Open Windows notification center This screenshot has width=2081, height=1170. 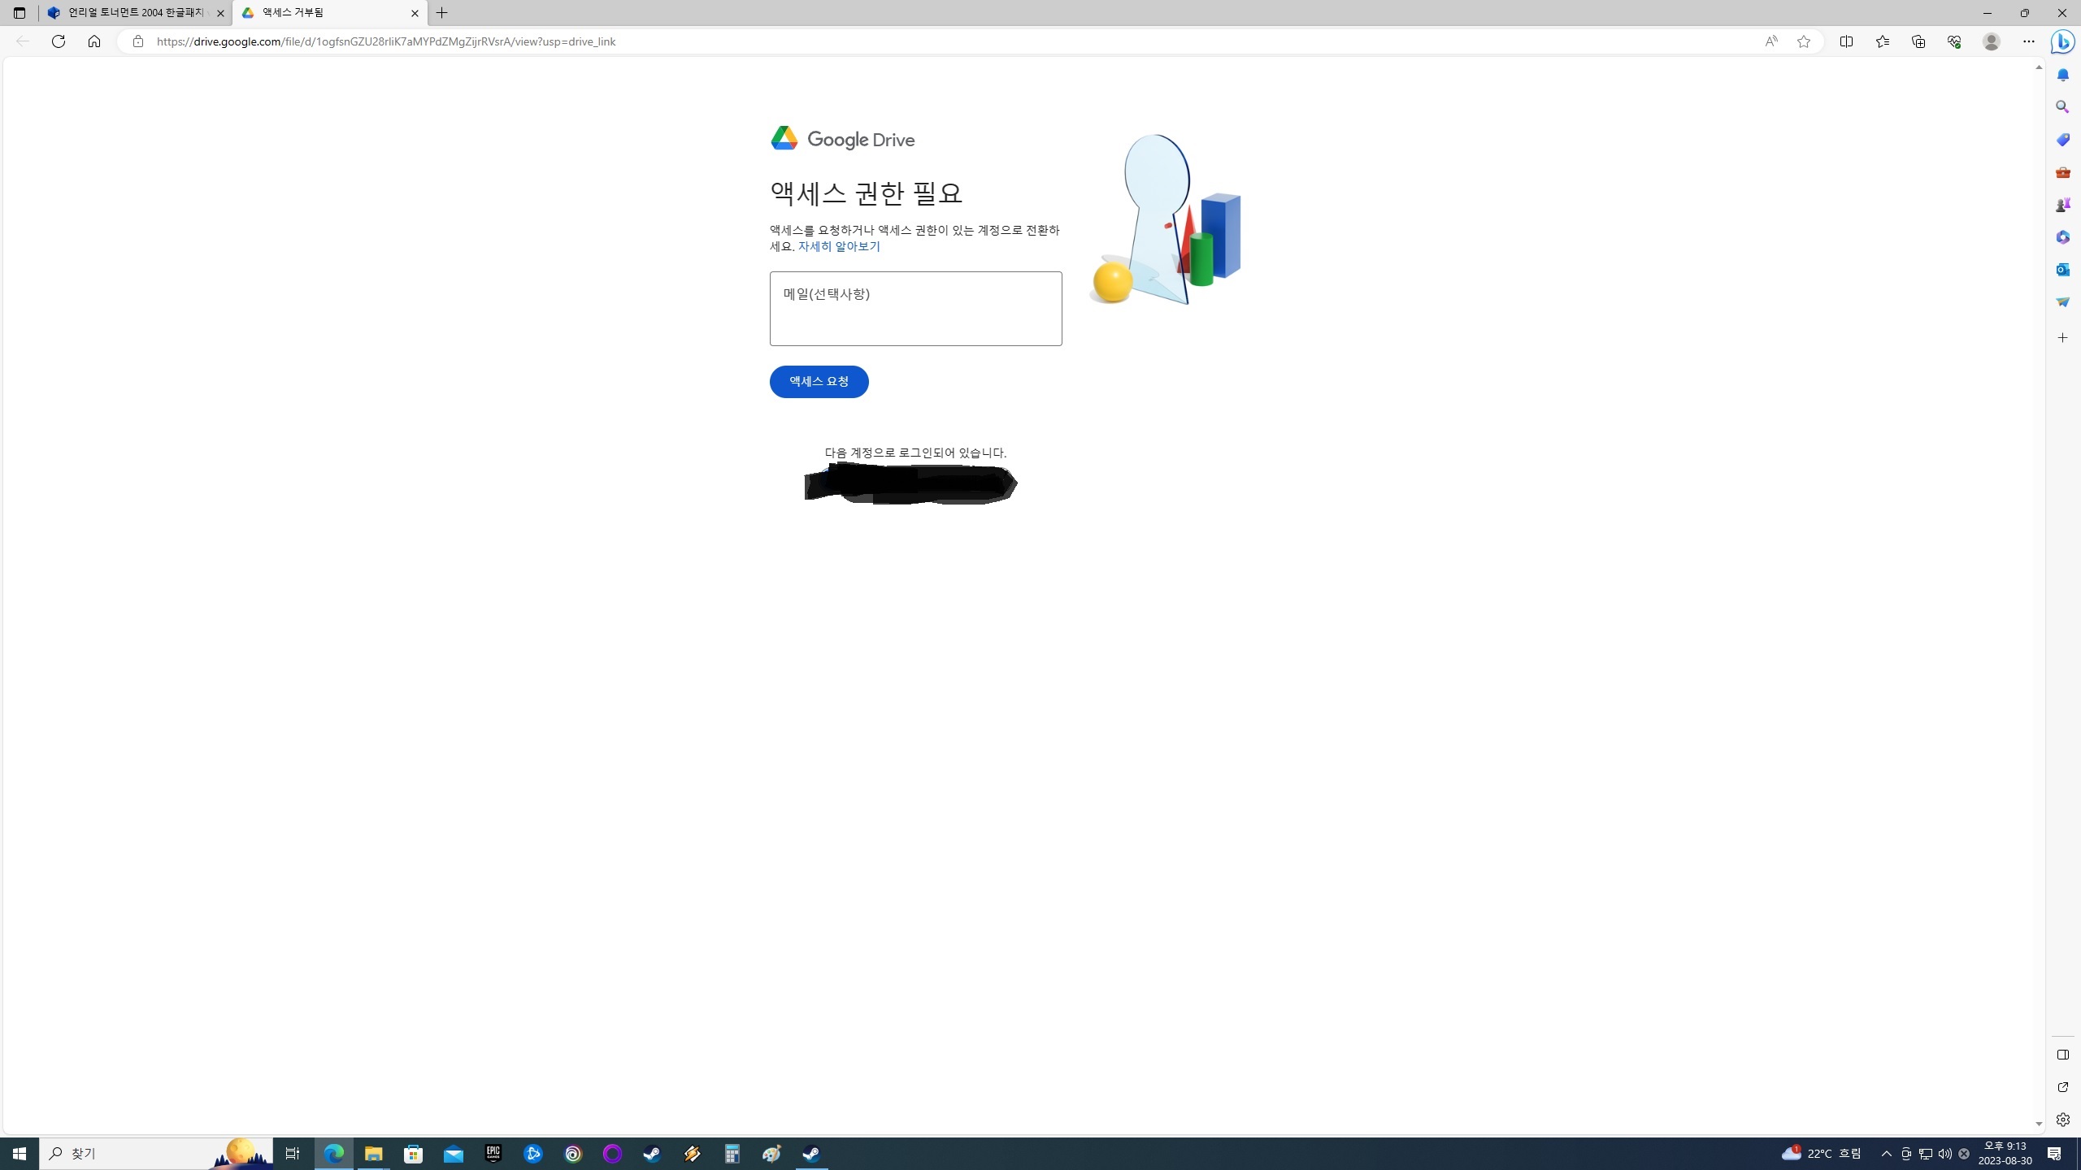pos(2054,1154)
